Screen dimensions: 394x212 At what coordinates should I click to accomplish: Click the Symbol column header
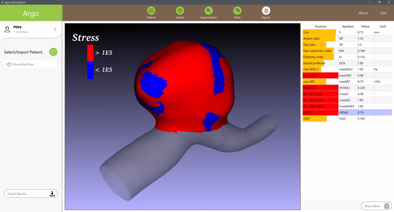(347, 26)
